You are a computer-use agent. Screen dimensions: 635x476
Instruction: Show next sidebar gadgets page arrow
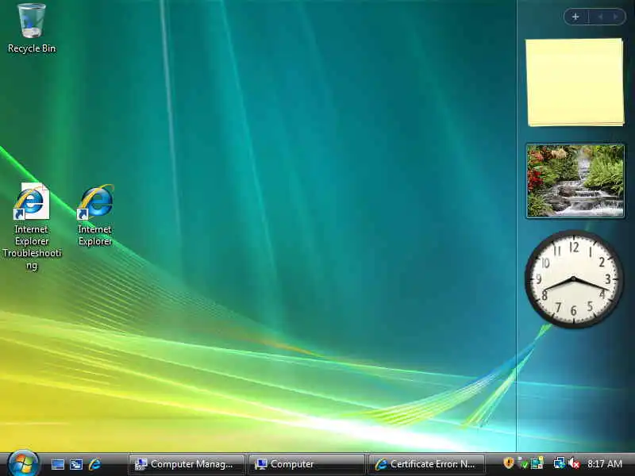coord(616,17)
